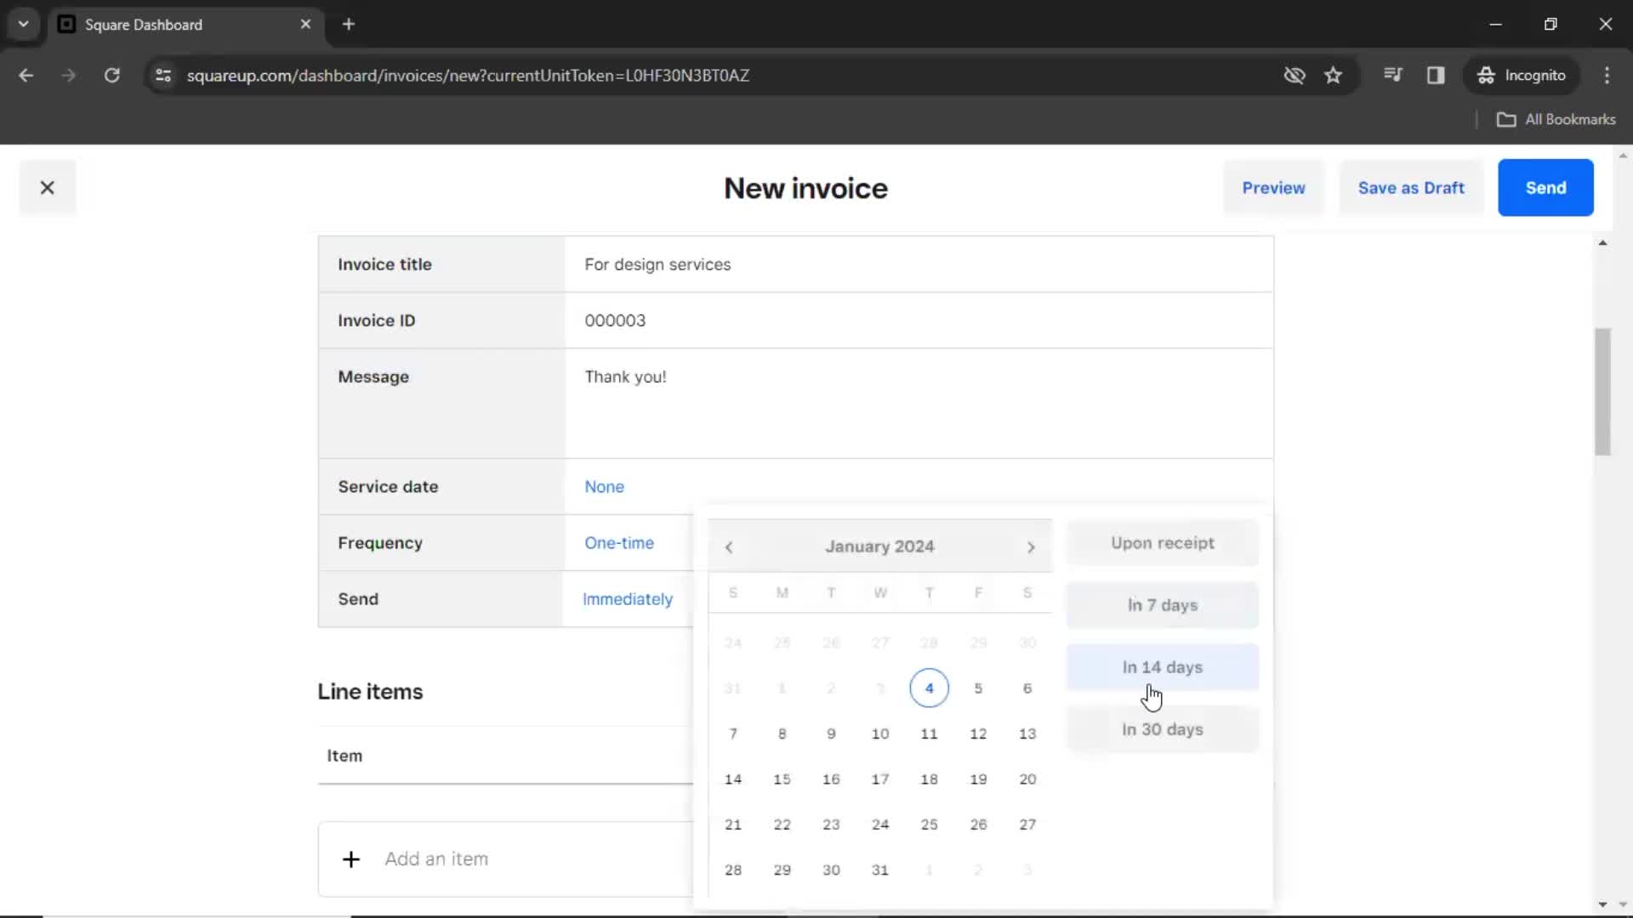Click the Line items section label

(x=369, y=690)
